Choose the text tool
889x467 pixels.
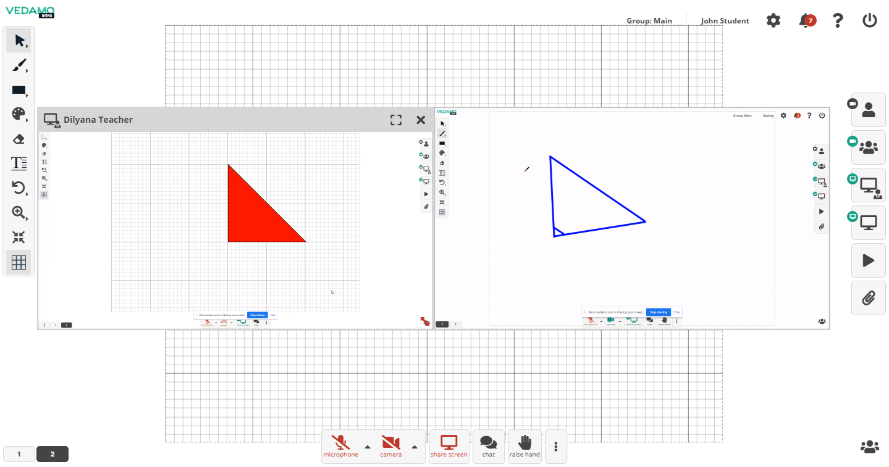(19, 163)
